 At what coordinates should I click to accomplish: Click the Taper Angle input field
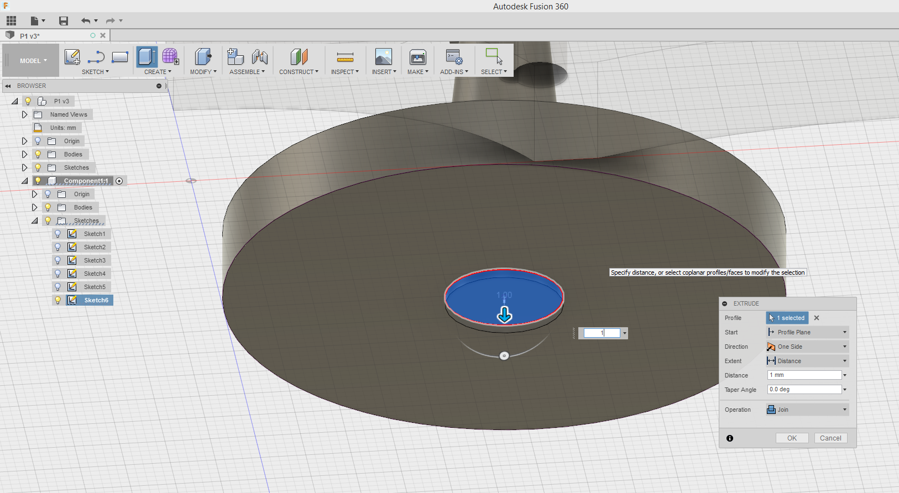click(804, 390)
